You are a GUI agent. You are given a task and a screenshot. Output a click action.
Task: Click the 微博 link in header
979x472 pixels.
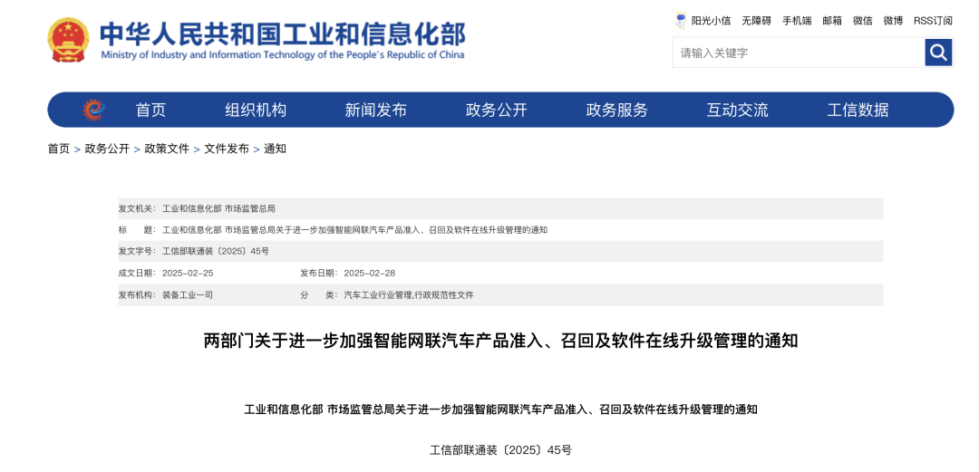point(893,21)
